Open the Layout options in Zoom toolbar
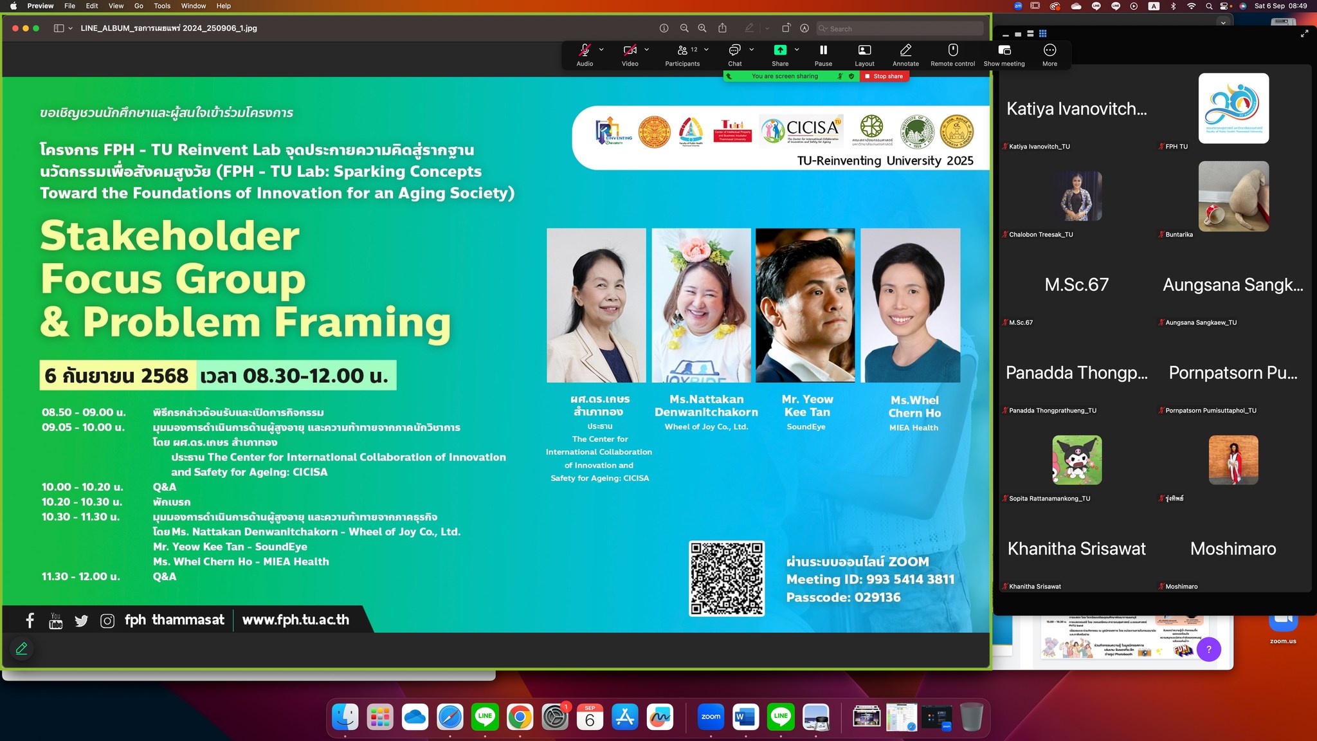 [864, 55]
